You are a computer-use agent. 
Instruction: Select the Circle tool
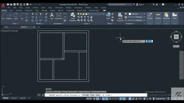[16, 16]
